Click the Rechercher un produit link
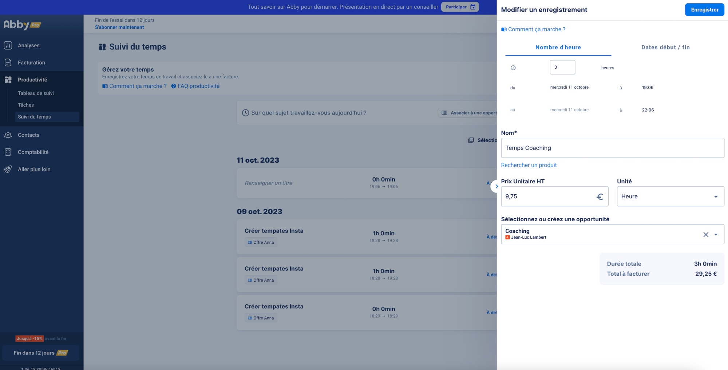The height and width of the screenshot is (370, 728). [x=529, y=165]
